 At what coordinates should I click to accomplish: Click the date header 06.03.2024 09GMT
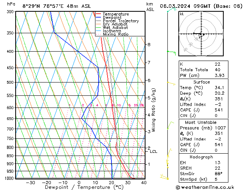tap(185, 6)
